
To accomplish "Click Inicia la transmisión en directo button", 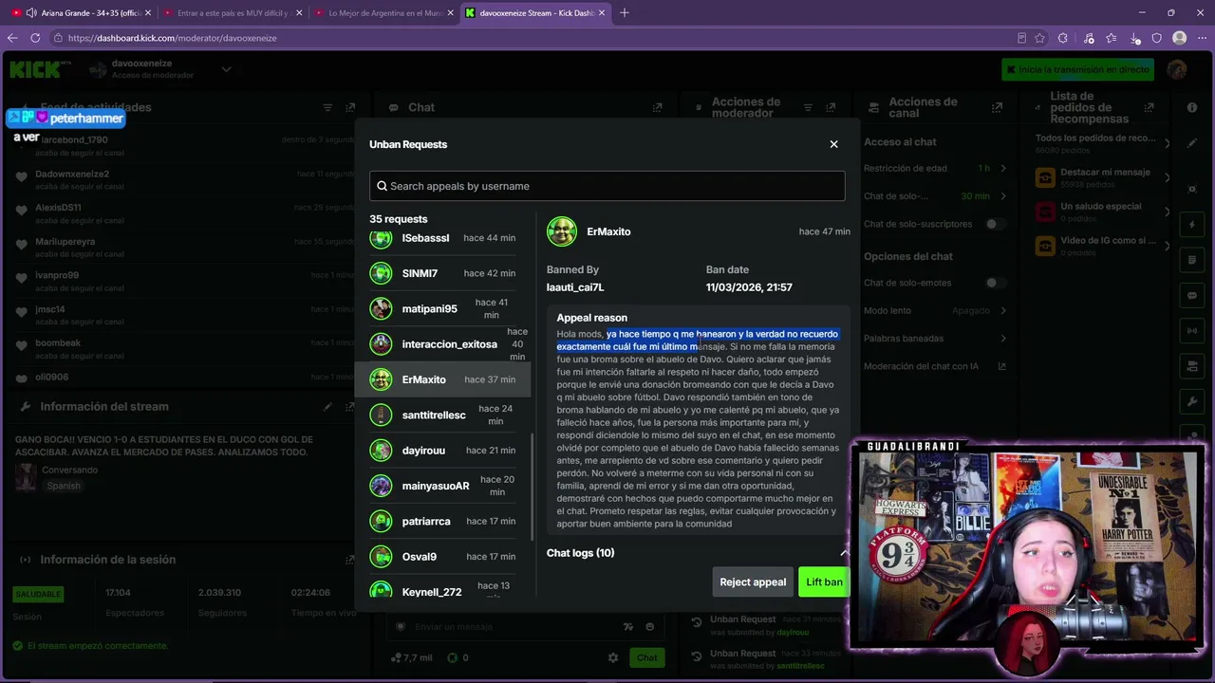I will tap(1076, 69).
